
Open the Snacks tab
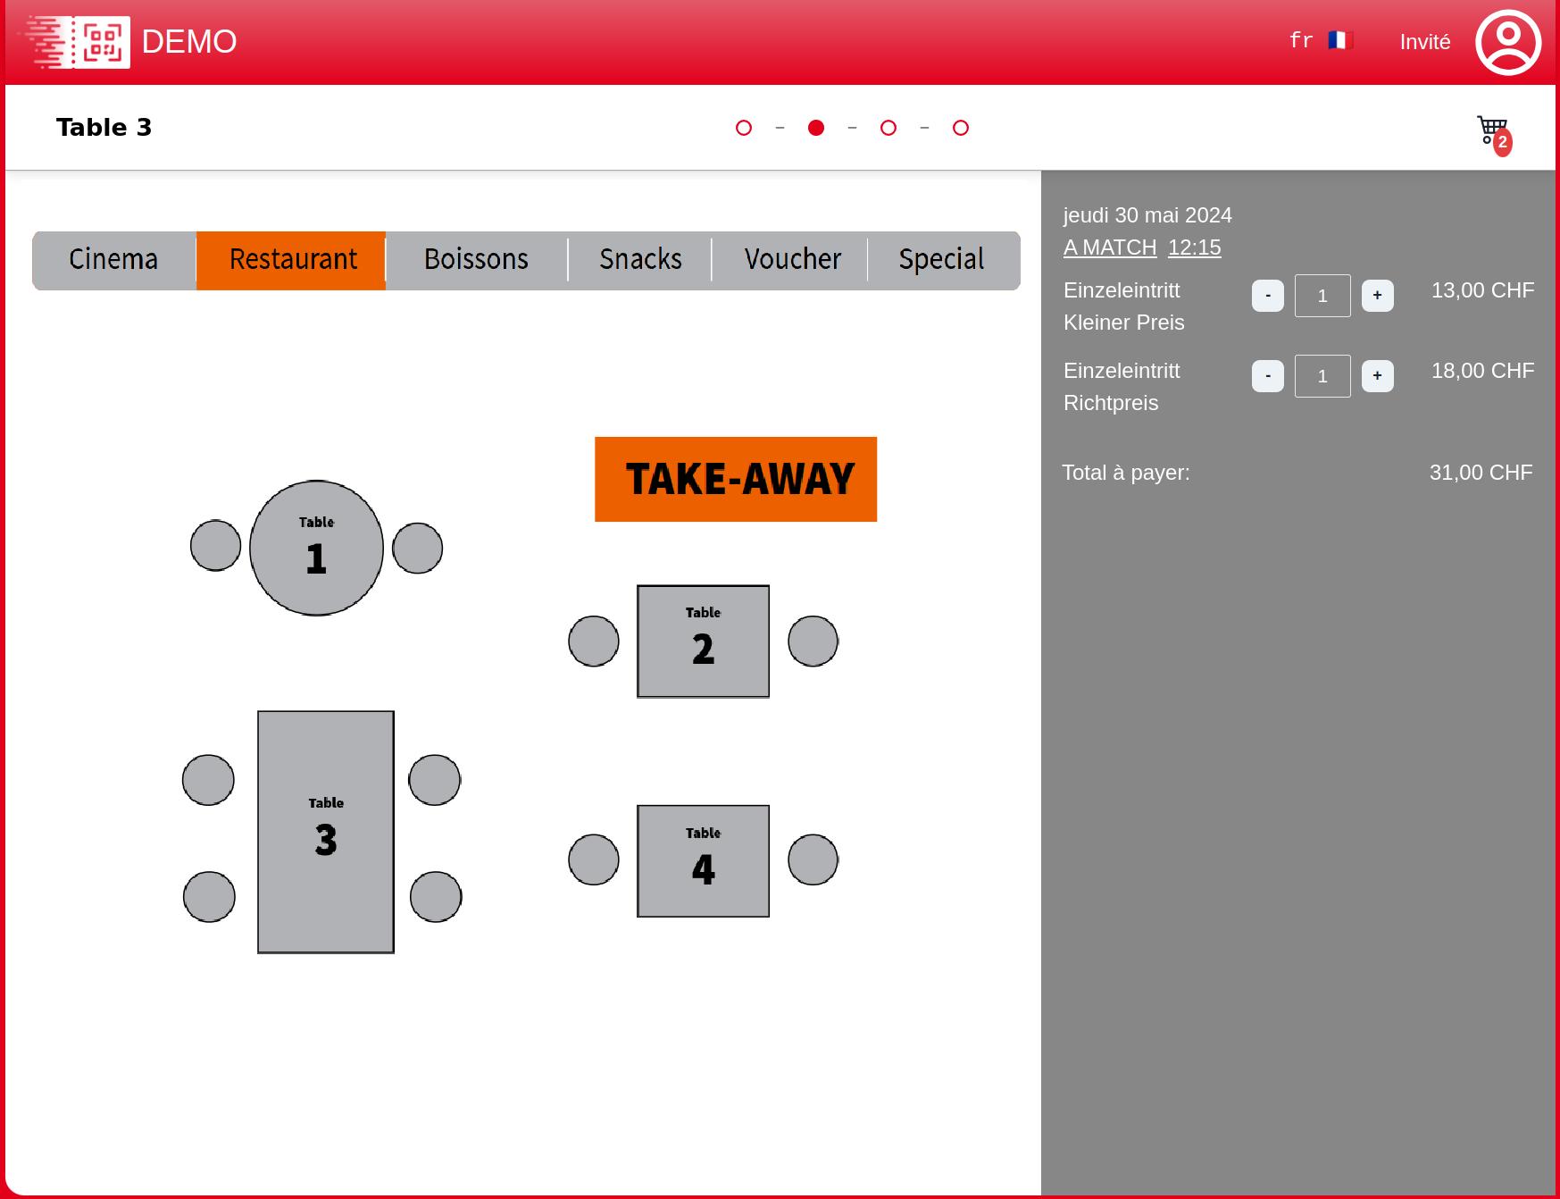pyautogui.click(x=640, y=260)
